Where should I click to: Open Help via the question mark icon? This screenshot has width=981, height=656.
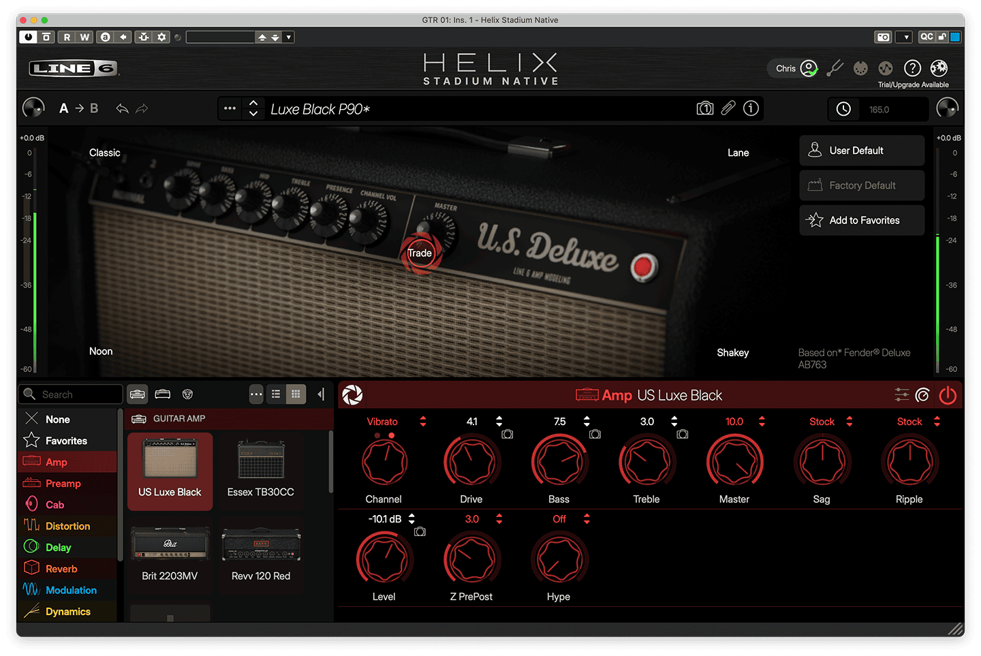[912, 68]
